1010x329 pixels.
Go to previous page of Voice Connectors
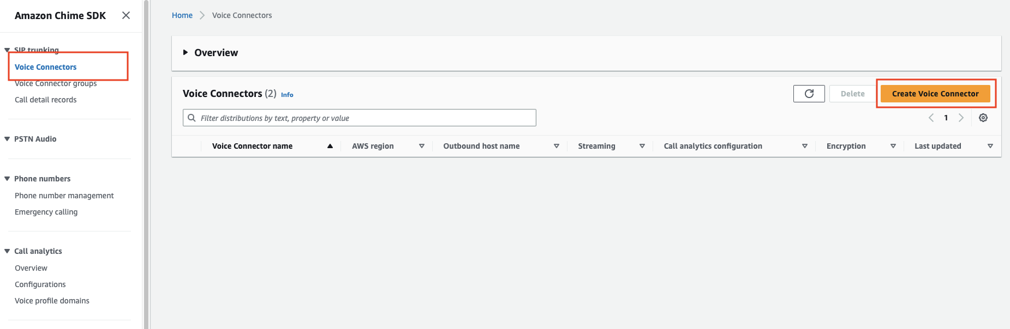(x=931, y=118)
